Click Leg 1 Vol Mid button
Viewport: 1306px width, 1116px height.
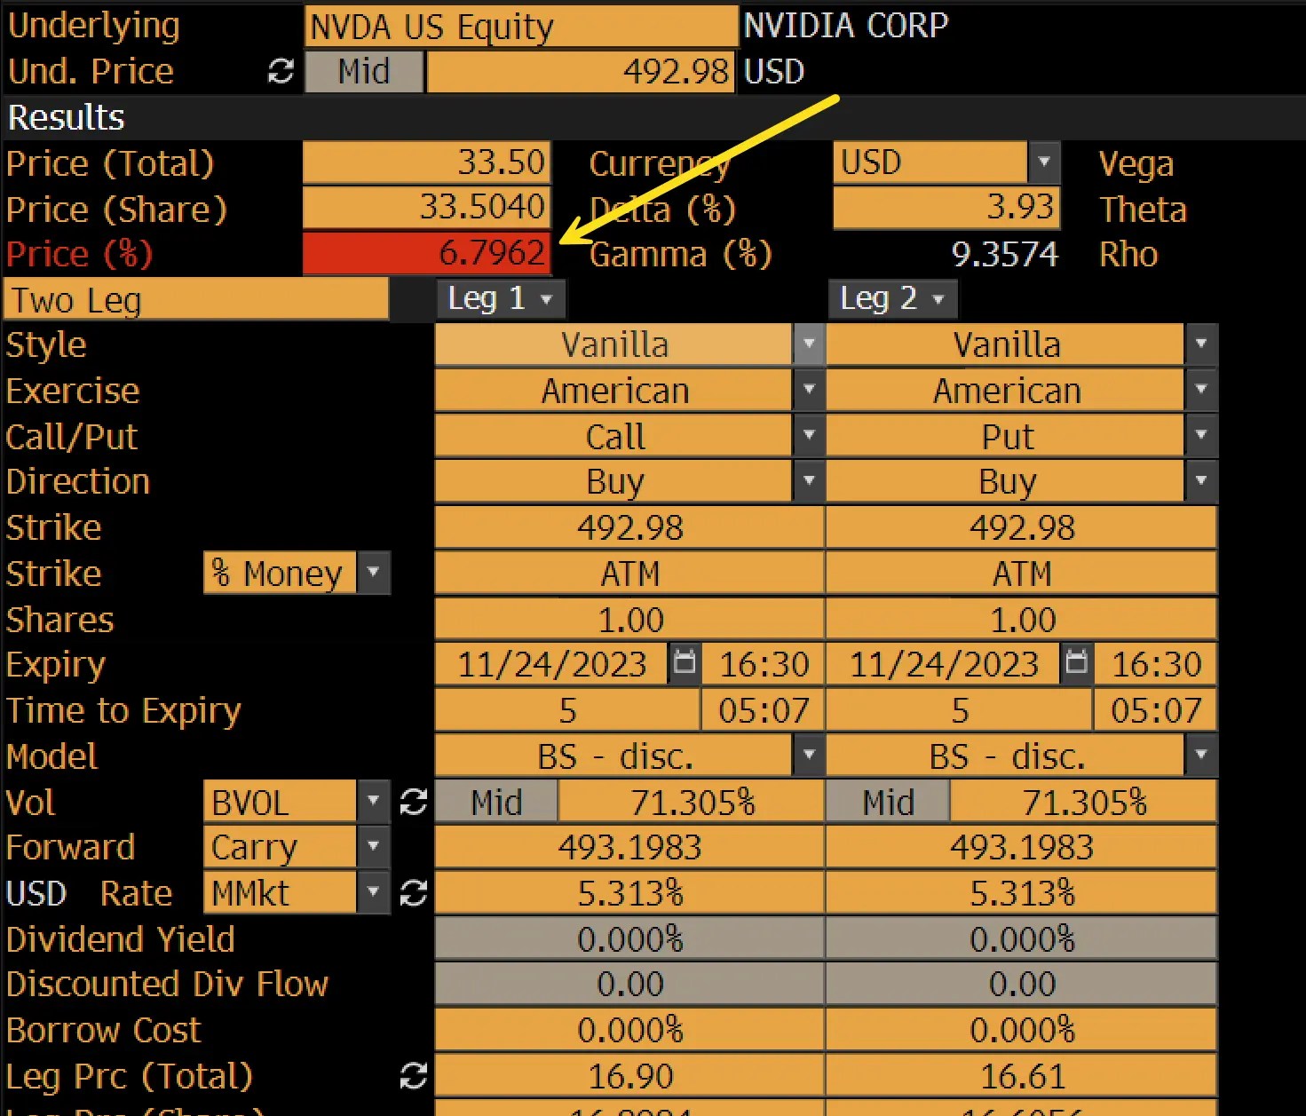point(496,803)
